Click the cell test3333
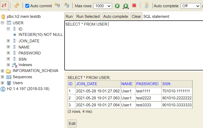This screenshot has height=128, width=203. [149, 105]
